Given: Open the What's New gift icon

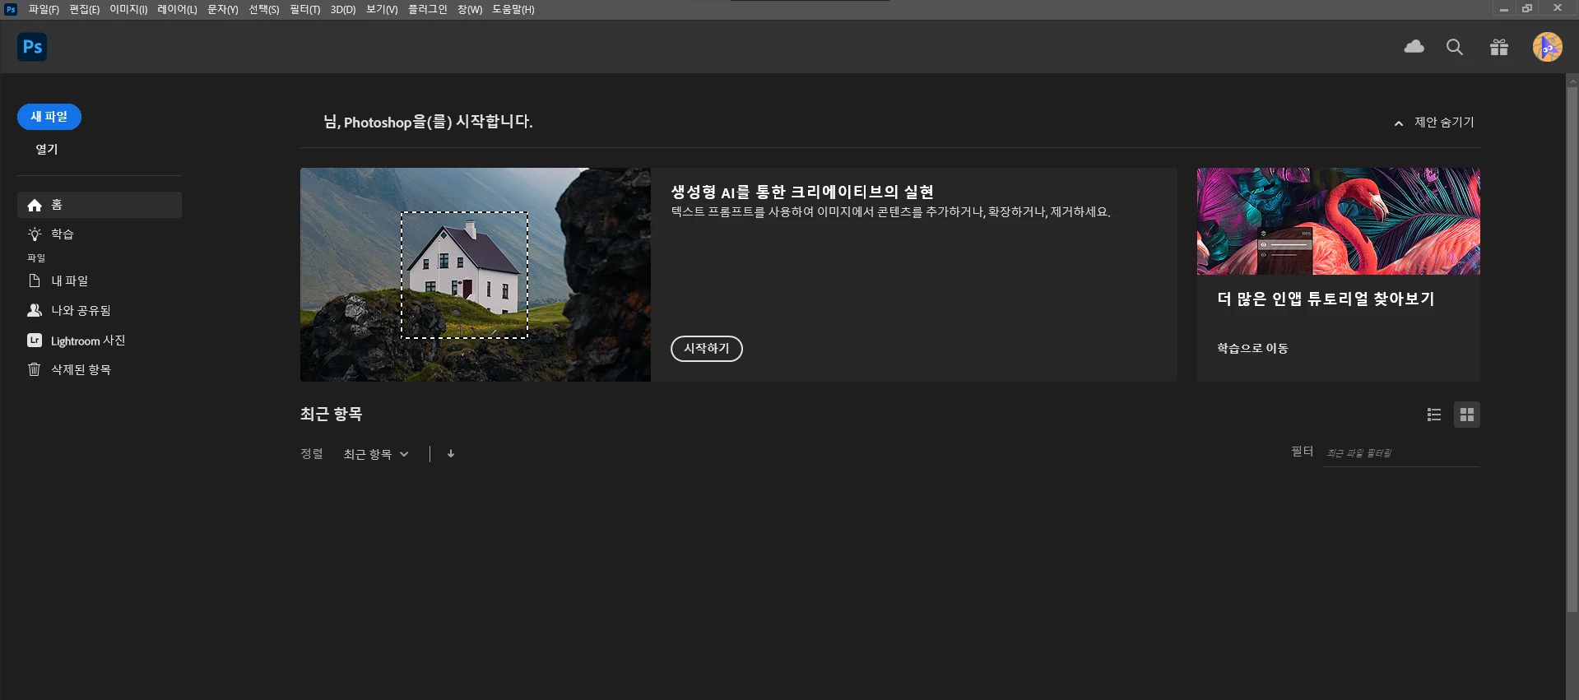Looking at the screenshot, I should click(x=1499, y=47).
